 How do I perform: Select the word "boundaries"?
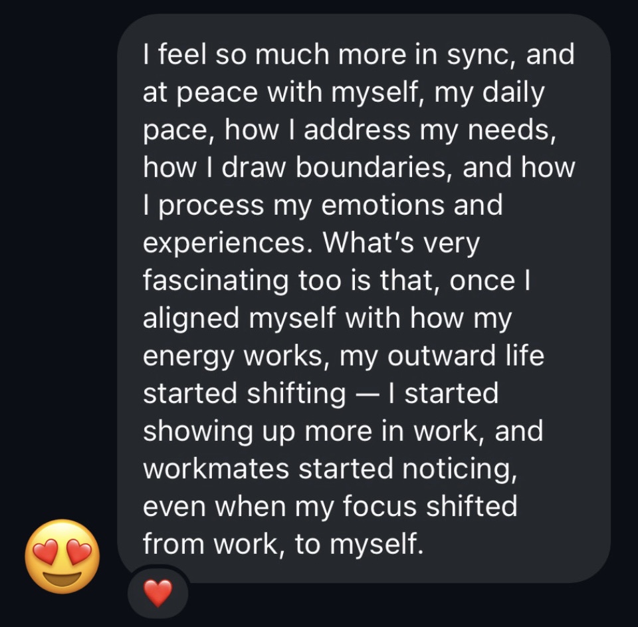pyautogui.click(x=374, y=168)
